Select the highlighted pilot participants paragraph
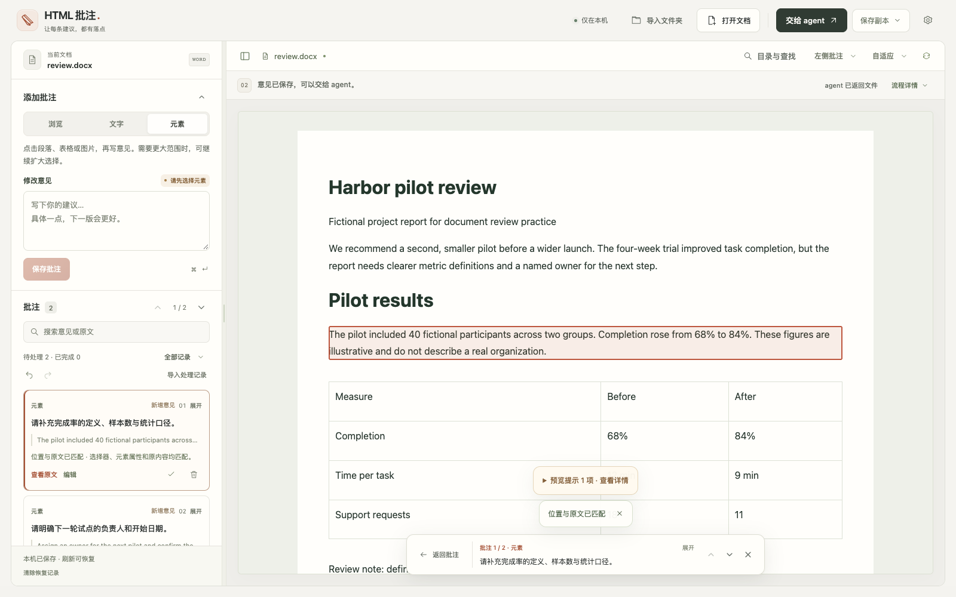The height and width of the screenshot is (597, 956). [586, 343]
